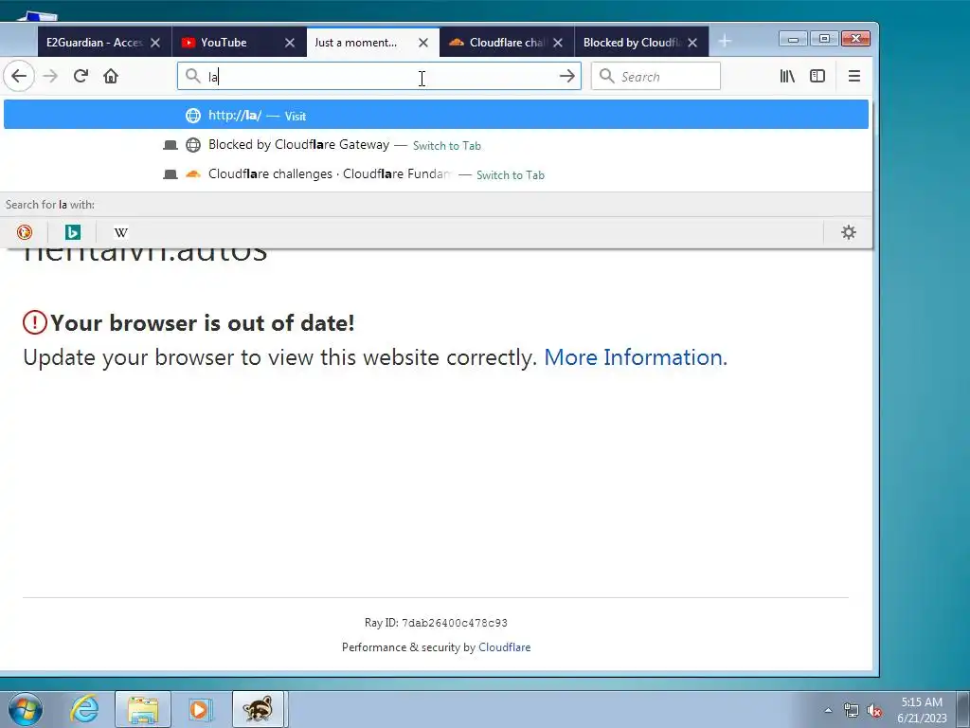Open the home page button
This screenshot has height=728, width=970.
(x=111, y=76)
